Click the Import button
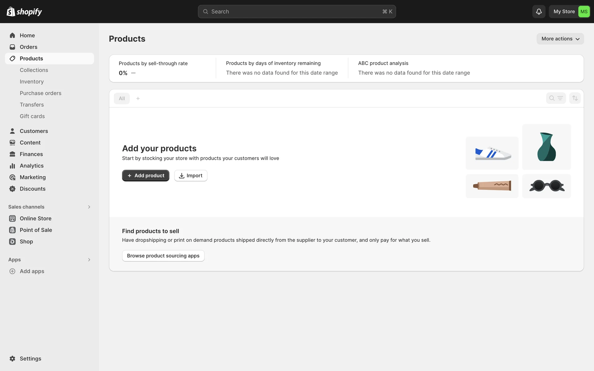This screenshot has height=371, width=594. (191, 176)
